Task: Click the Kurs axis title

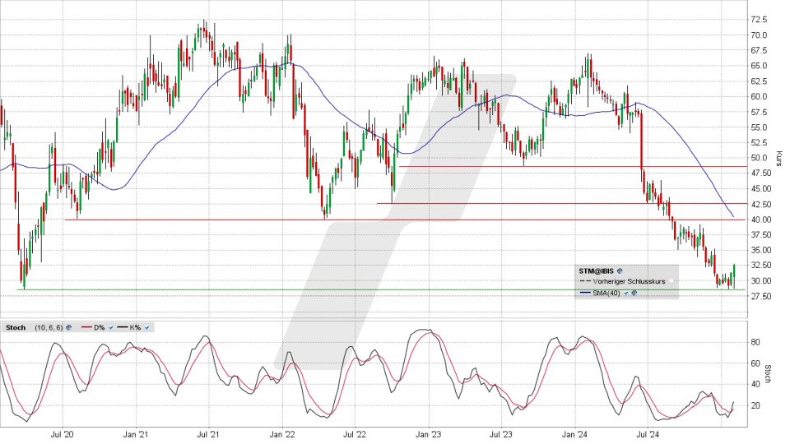Action: [x=779, y=159]
